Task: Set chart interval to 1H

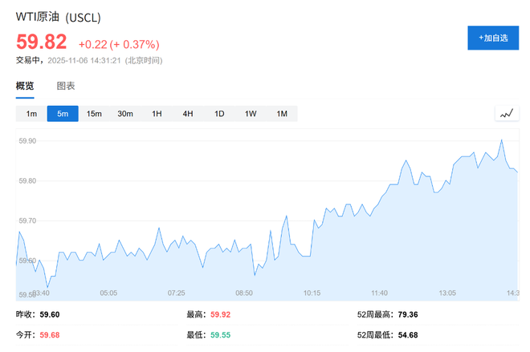Action: pos(157,114)
